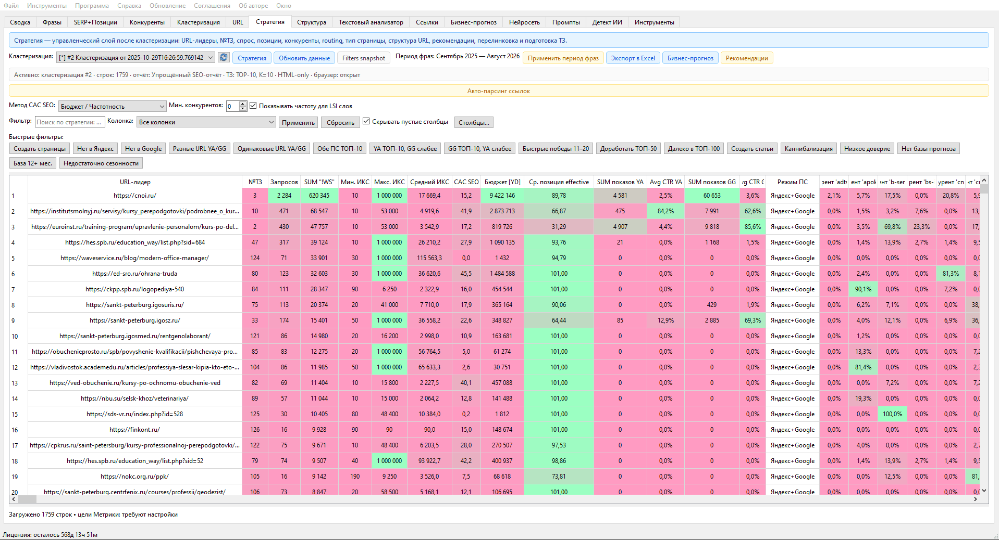Click the 'Поиск по стратегии' filter input

coord(70,122)
